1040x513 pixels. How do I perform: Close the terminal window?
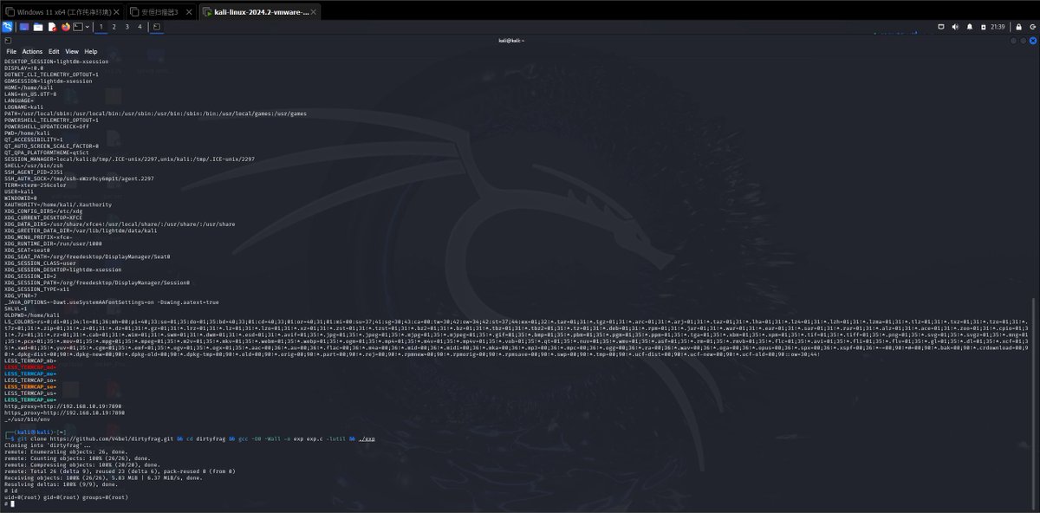point(1032,41)
